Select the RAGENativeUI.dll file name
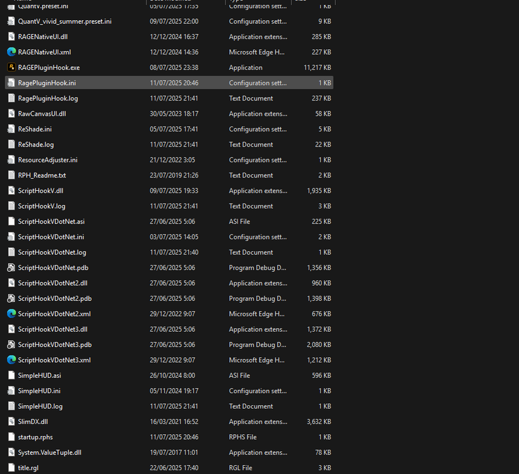This screenshot has width=519, height=474. 43,37
